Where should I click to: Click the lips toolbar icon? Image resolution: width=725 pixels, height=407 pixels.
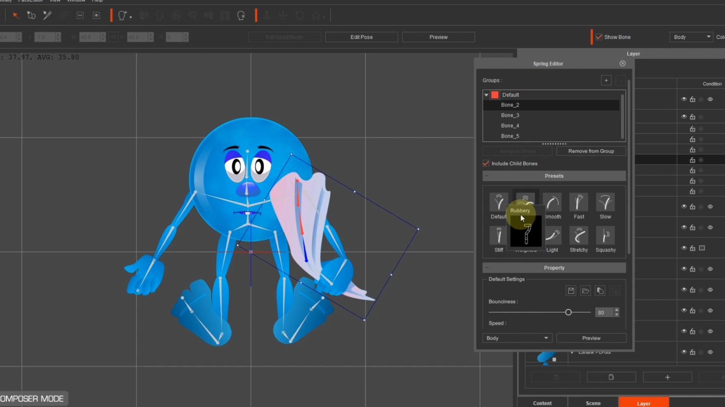(209, 16)
